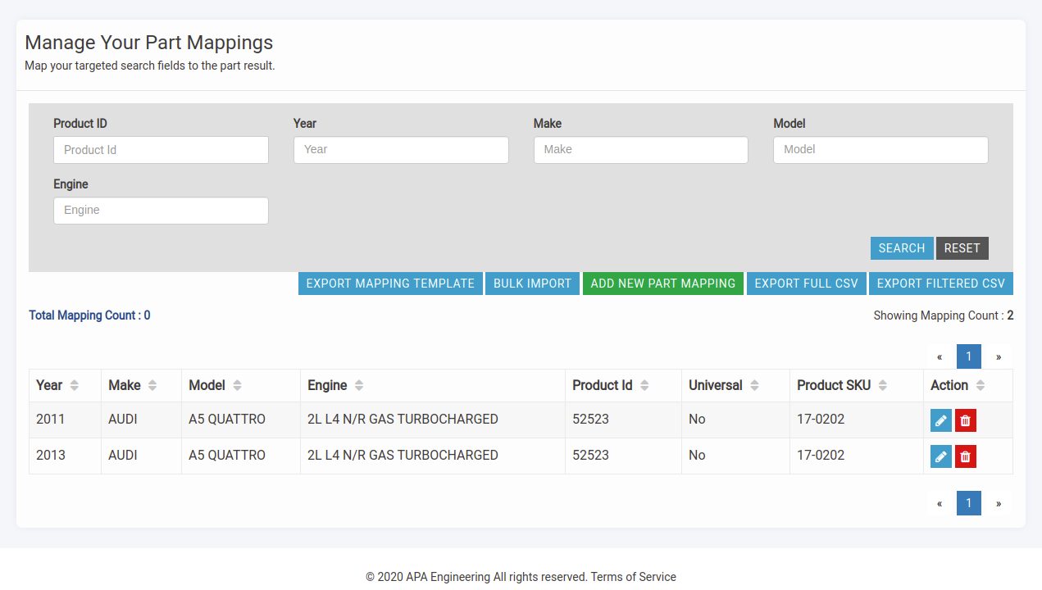Click the Product ID input field
This screenshot has width=1042, height=590.
[x=161, y=150]
